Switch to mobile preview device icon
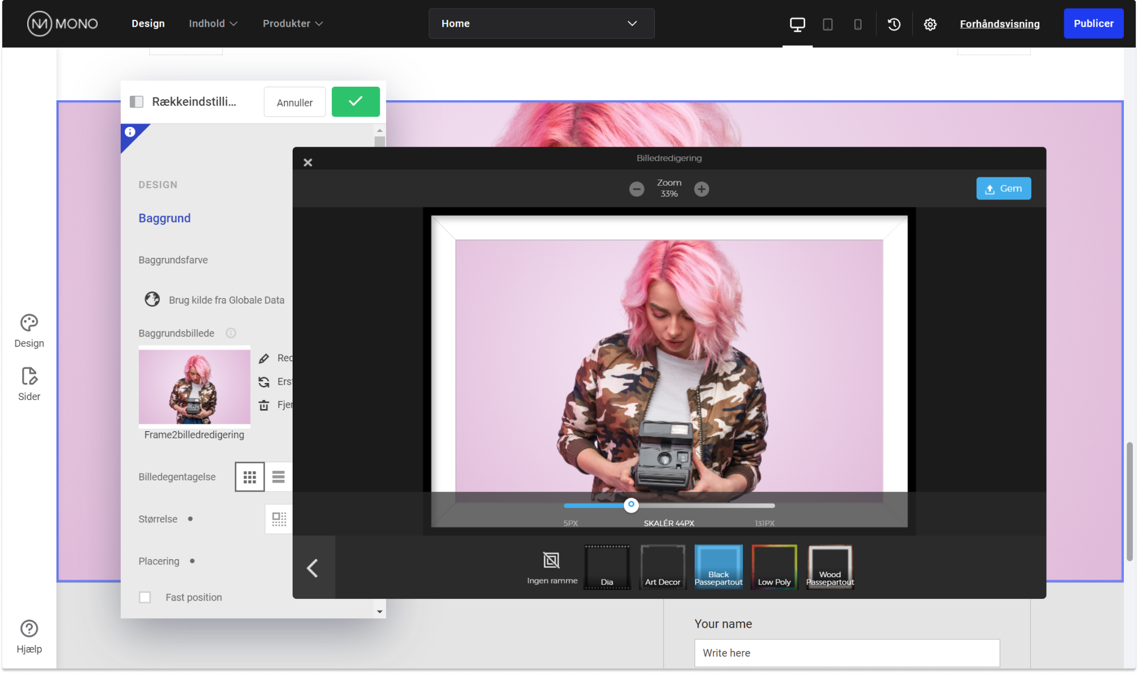Image resolution: width=1138 pixels, height=673 pixels. 857,24
